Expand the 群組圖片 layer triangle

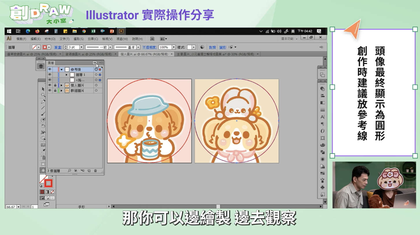(62, 91)
